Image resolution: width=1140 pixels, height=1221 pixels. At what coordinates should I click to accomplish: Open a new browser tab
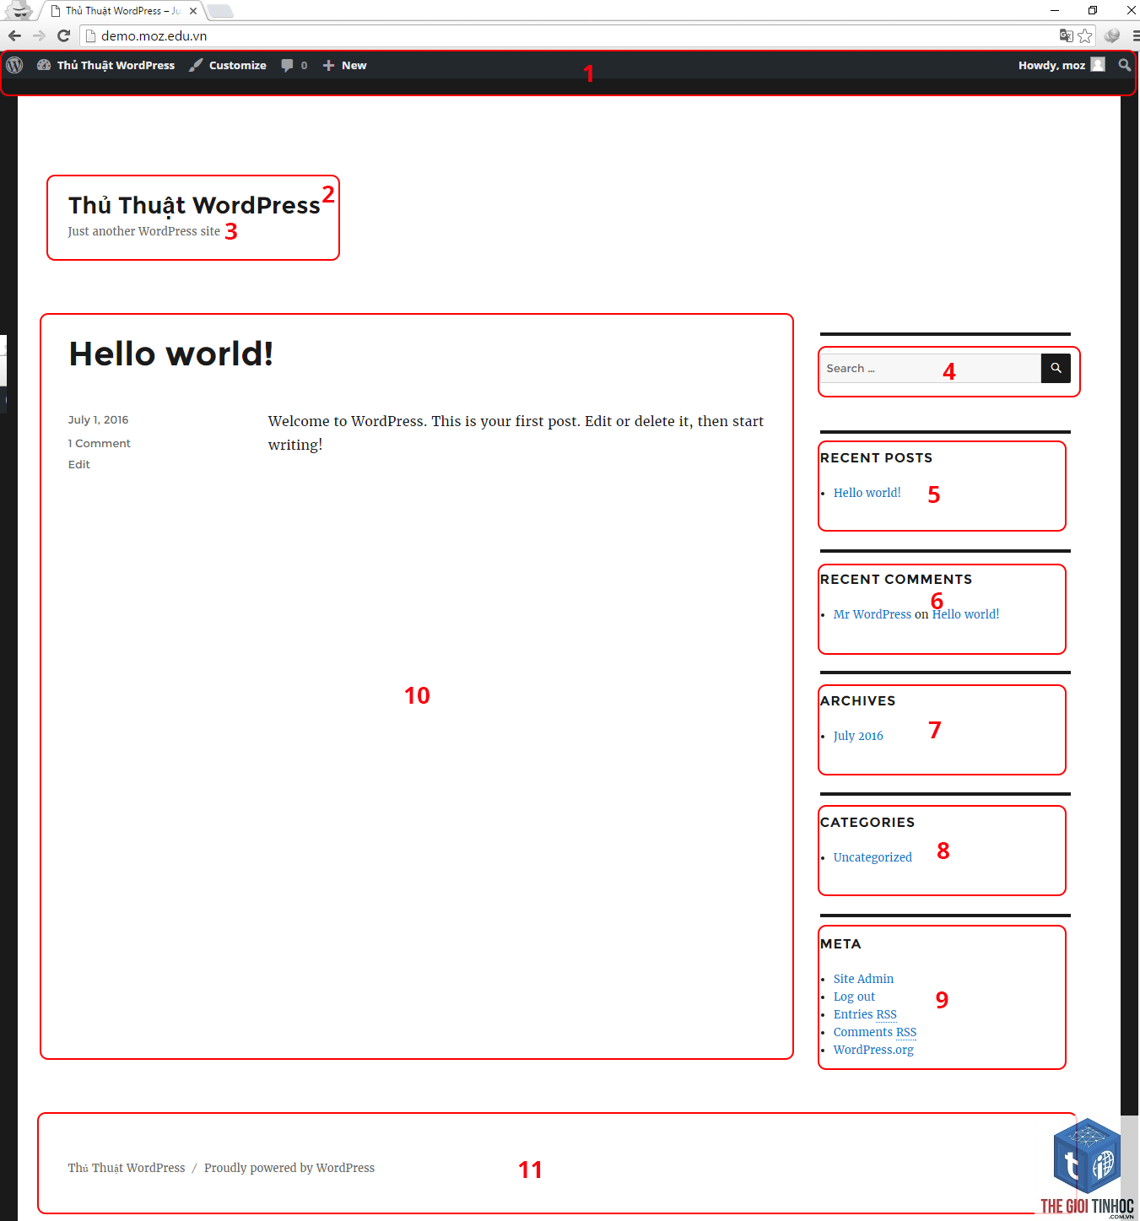[x=220, y=11]
